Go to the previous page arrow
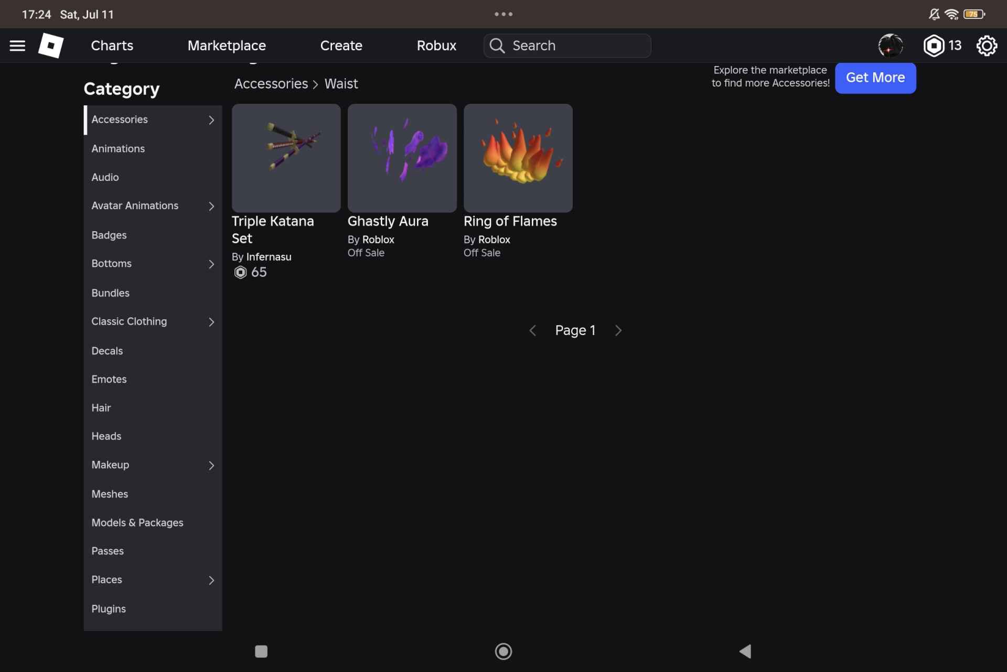Viewport: 1007px width, 672px height. coord(532,330)
